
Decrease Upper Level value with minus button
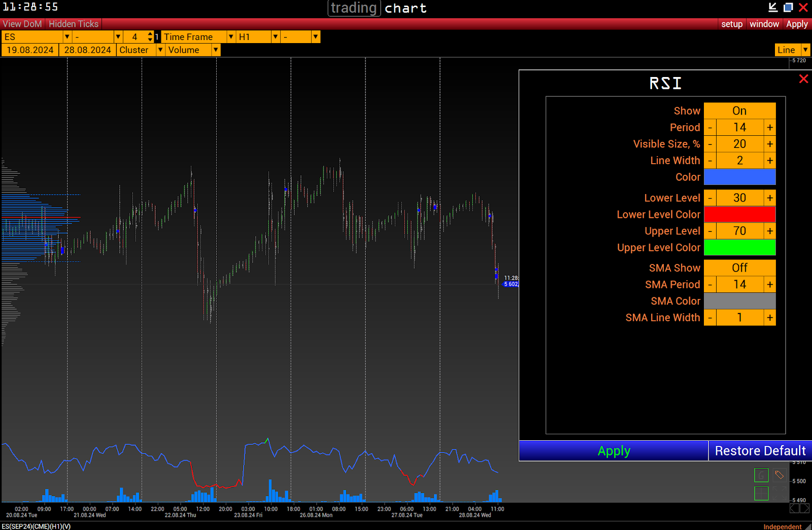point(710,231)
